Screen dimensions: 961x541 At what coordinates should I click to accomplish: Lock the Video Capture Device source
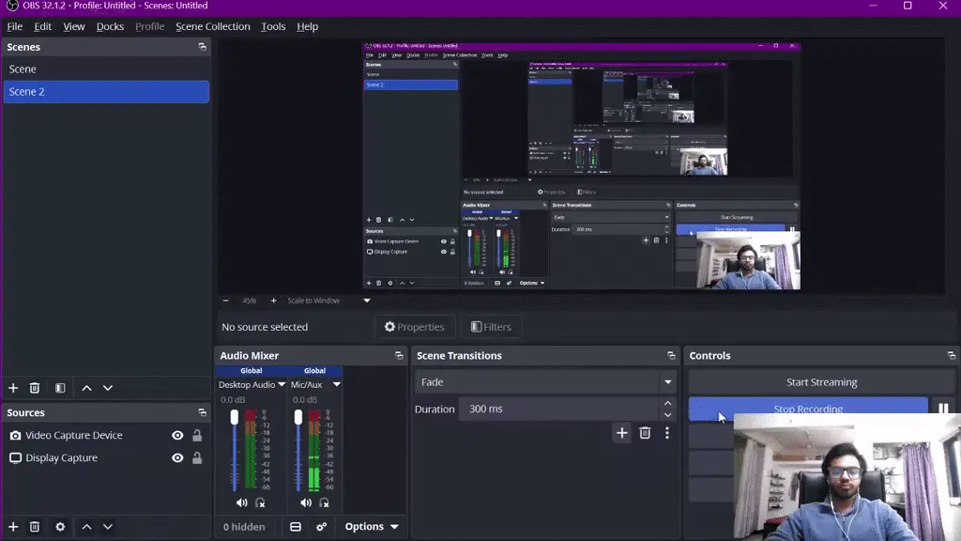197,435
